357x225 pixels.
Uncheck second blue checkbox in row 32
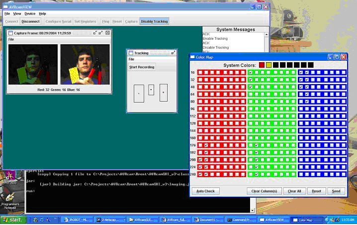click(307, 80)
